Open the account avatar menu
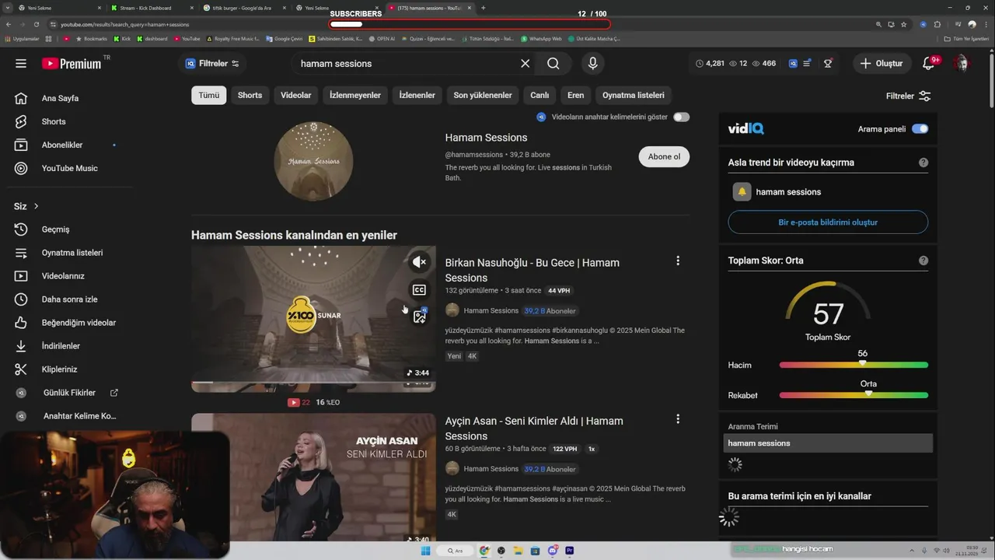This screenshot has height=560, width=995. point(962,64)
